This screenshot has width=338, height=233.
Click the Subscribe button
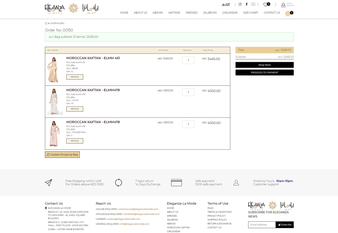coord(285,225)
